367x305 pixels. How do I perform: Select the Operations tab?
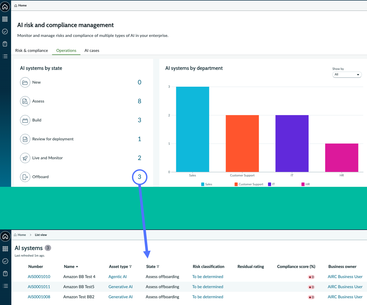point(66,51)
